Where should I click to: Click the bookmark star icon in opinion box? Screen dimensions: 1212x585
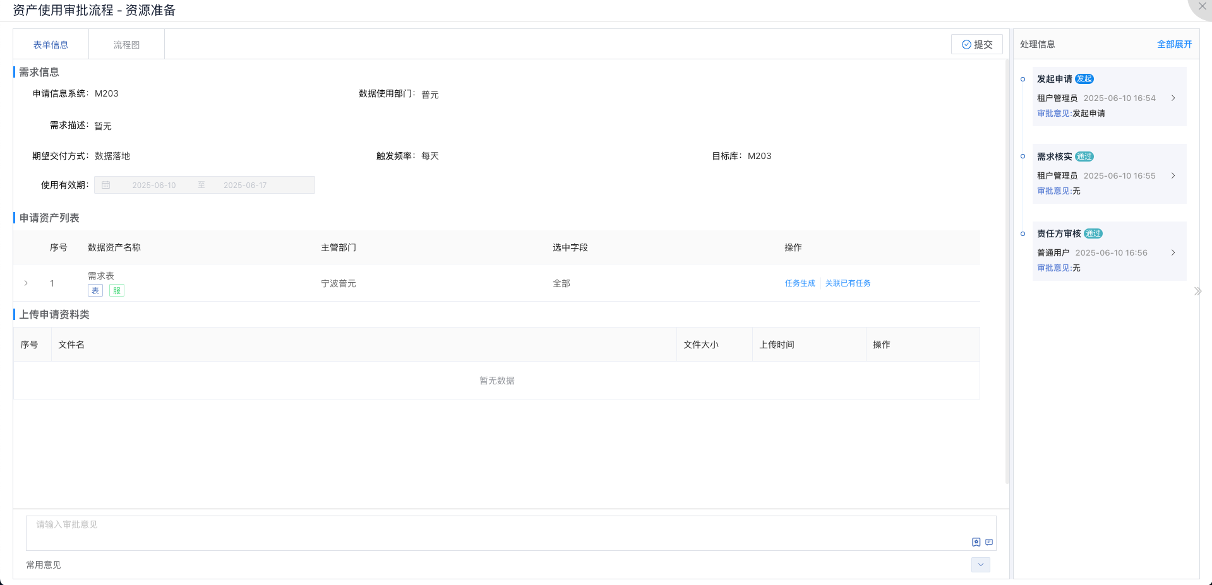pos(976,542)
